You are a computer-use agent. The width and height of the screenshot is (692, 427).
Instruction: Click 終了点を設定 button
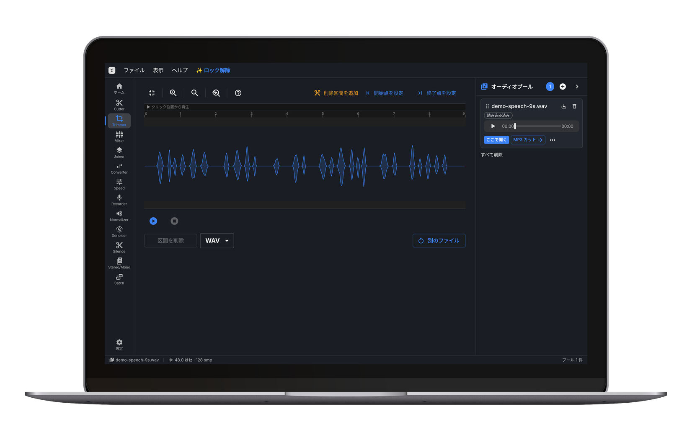tap(437, 93)
